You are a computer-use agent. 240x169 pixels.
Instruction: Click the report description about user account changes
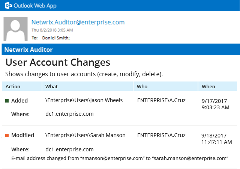pos(84,74)
